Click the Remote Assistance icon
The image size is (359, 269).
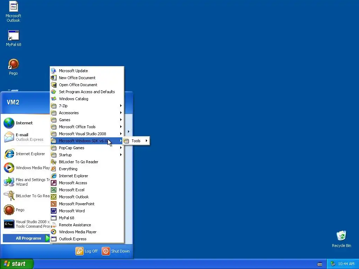point(54,225)
